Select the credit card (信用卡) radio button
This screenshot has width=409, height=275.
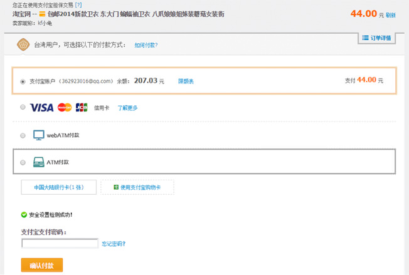pyautogui.click(x=23, y=107)
